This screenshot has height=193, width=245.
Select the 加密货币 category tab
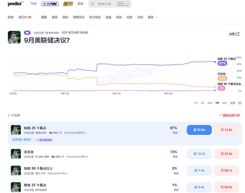(79, 17)
